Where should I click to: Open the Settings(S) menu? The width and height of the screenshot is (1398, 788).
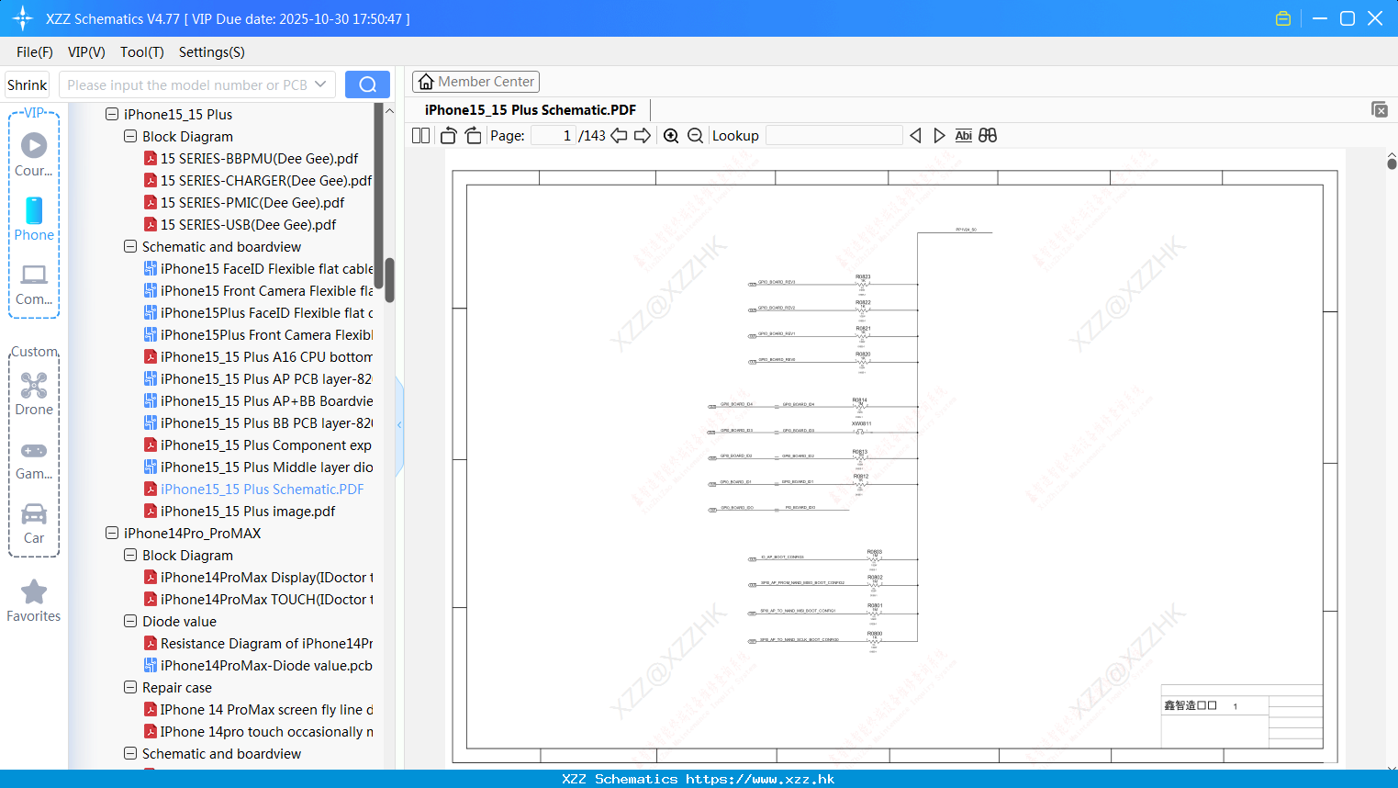pyautogui.click(x=212, y=52)
